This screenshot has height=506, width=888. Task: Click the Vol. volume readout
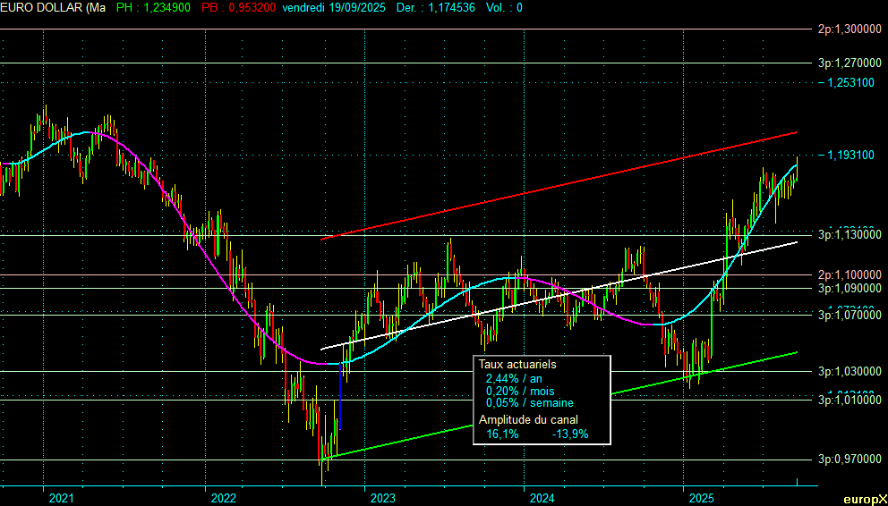502,8
